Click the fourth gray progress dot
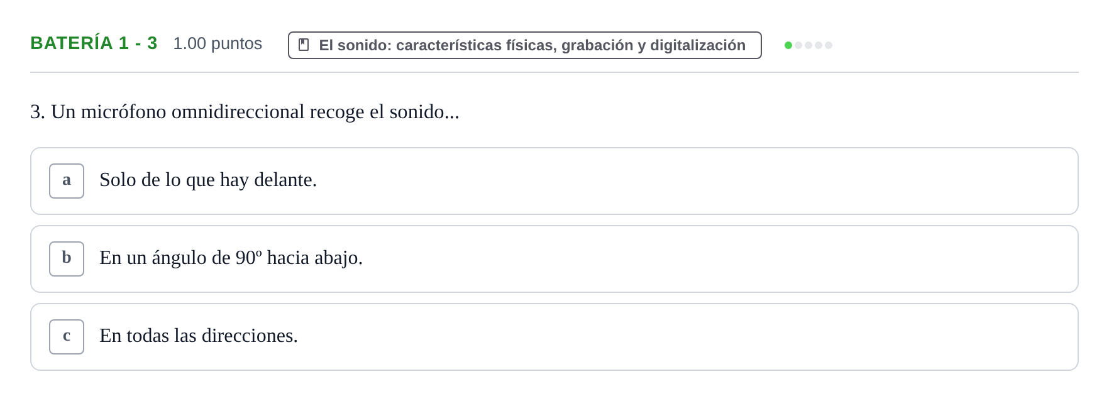 [819, 45]
